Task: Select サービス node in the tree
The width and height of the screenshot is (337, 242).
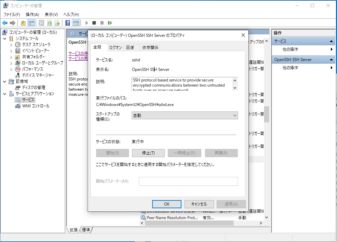Action: click(28, 100)
